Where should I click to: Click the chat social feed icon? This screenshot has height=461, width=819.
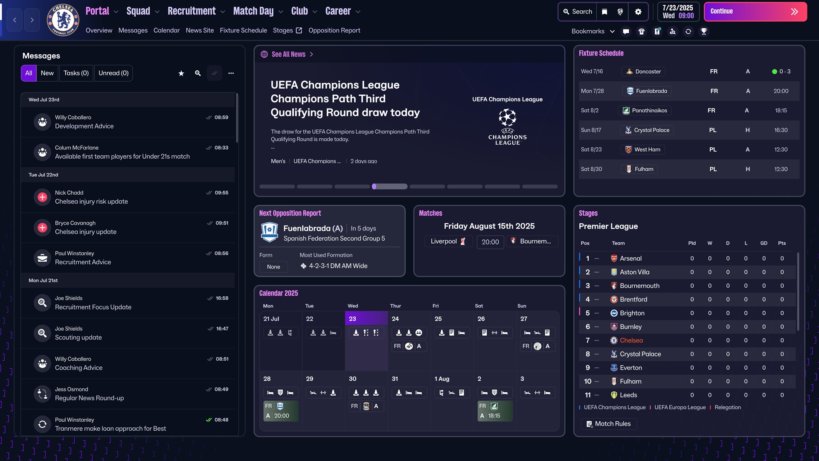(x=626, y=31)
